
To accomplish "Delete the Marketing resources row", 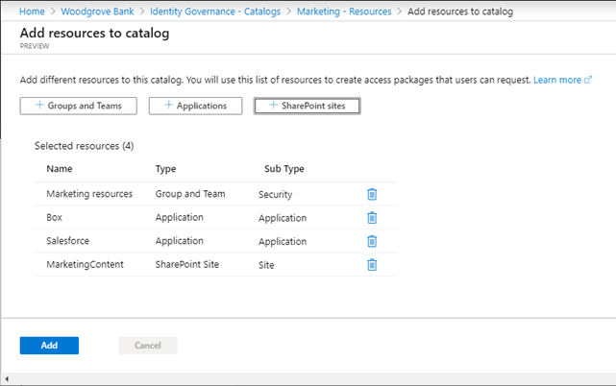I will tap(372, 194).
